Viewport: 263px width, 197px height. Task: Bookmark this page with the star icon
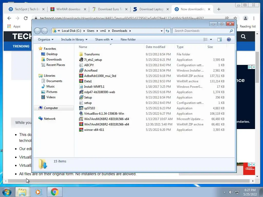(235, 18)
